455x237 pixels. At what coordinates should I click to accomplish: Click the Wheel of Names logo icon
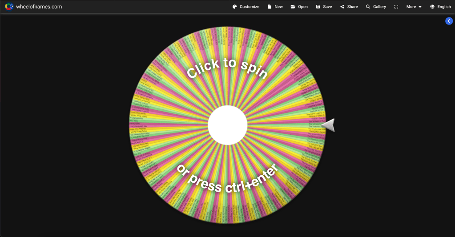click(9, 7)
